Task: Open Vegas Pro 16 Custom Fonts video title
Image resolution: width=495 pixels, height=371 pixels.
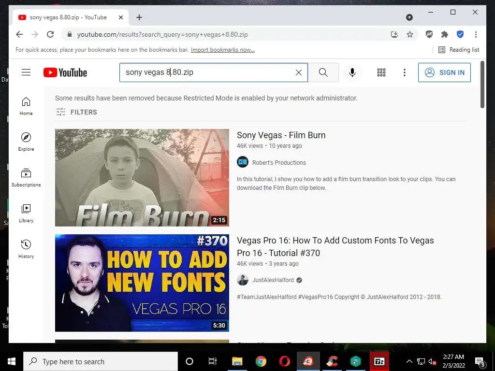Action: pos(335,246)
